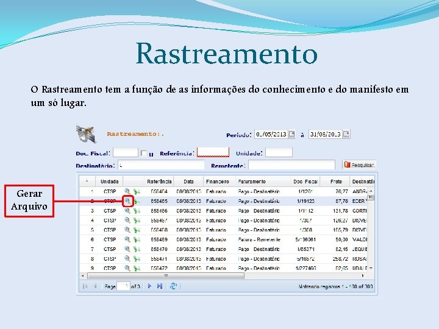Click magnifier icon in row 658467
Screen dimensions: 439x329
[127, 220]
